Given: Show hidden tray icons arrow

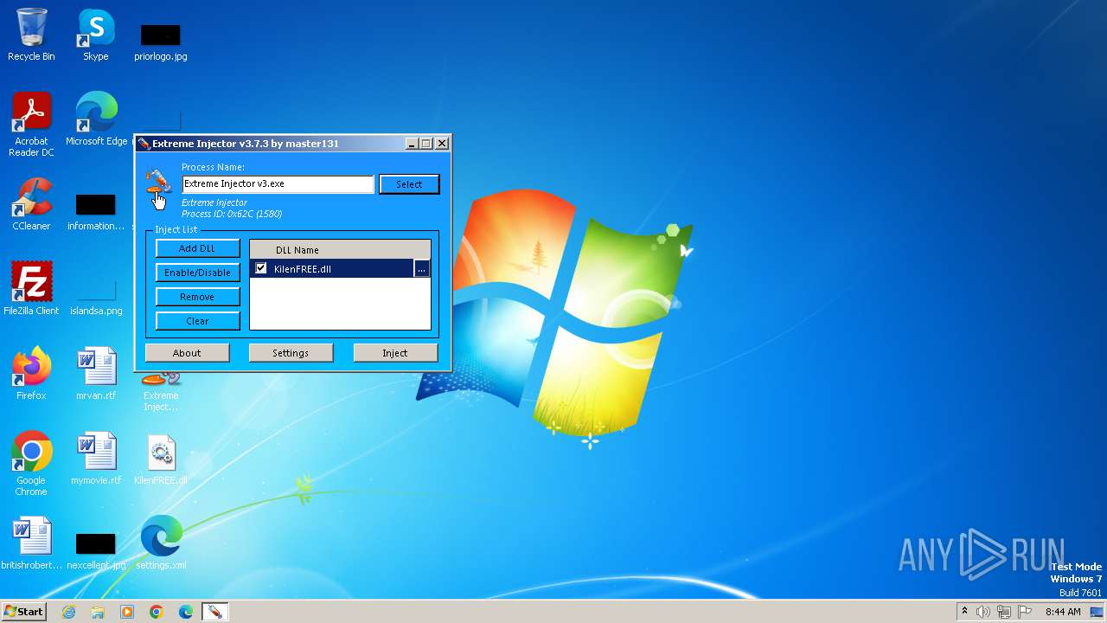Looking at the screenshot, I should coord(964,612).
